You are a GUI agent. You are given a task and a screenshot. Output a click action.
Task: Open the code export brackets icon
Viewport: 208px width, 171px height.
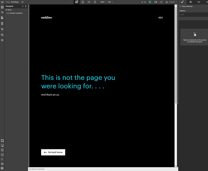(156, 2)
